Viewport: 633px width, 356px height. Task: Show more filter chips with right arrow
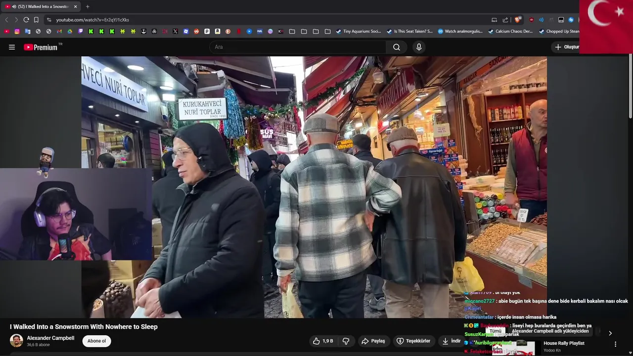610,333
